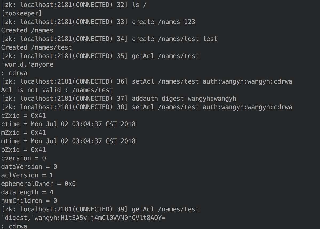Image resolution: width=320 pixels, height=229 pixels.
Task: Click the 'aclVersion = 1' line
Action: tap(27, 175)
